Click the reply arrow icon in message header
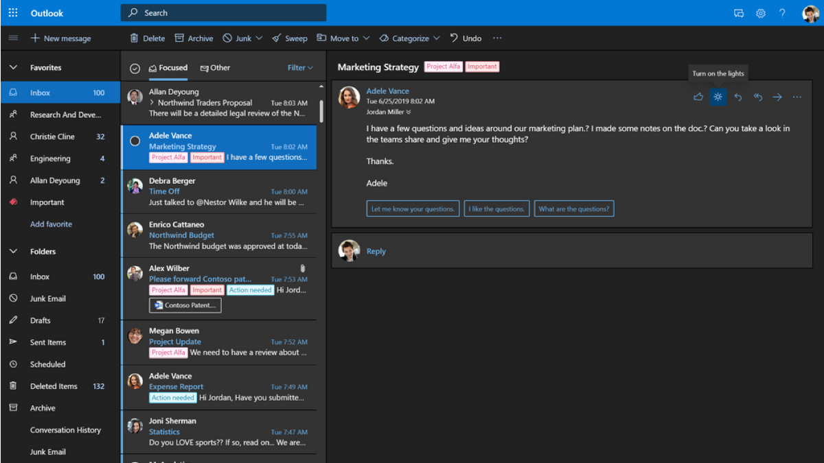824x463 pixels. [x=738, y=97]
